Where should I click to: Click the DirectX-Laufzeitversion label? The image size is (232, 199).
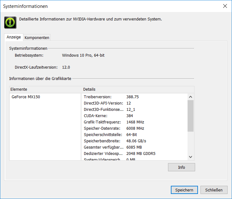[x=36, y=67]
